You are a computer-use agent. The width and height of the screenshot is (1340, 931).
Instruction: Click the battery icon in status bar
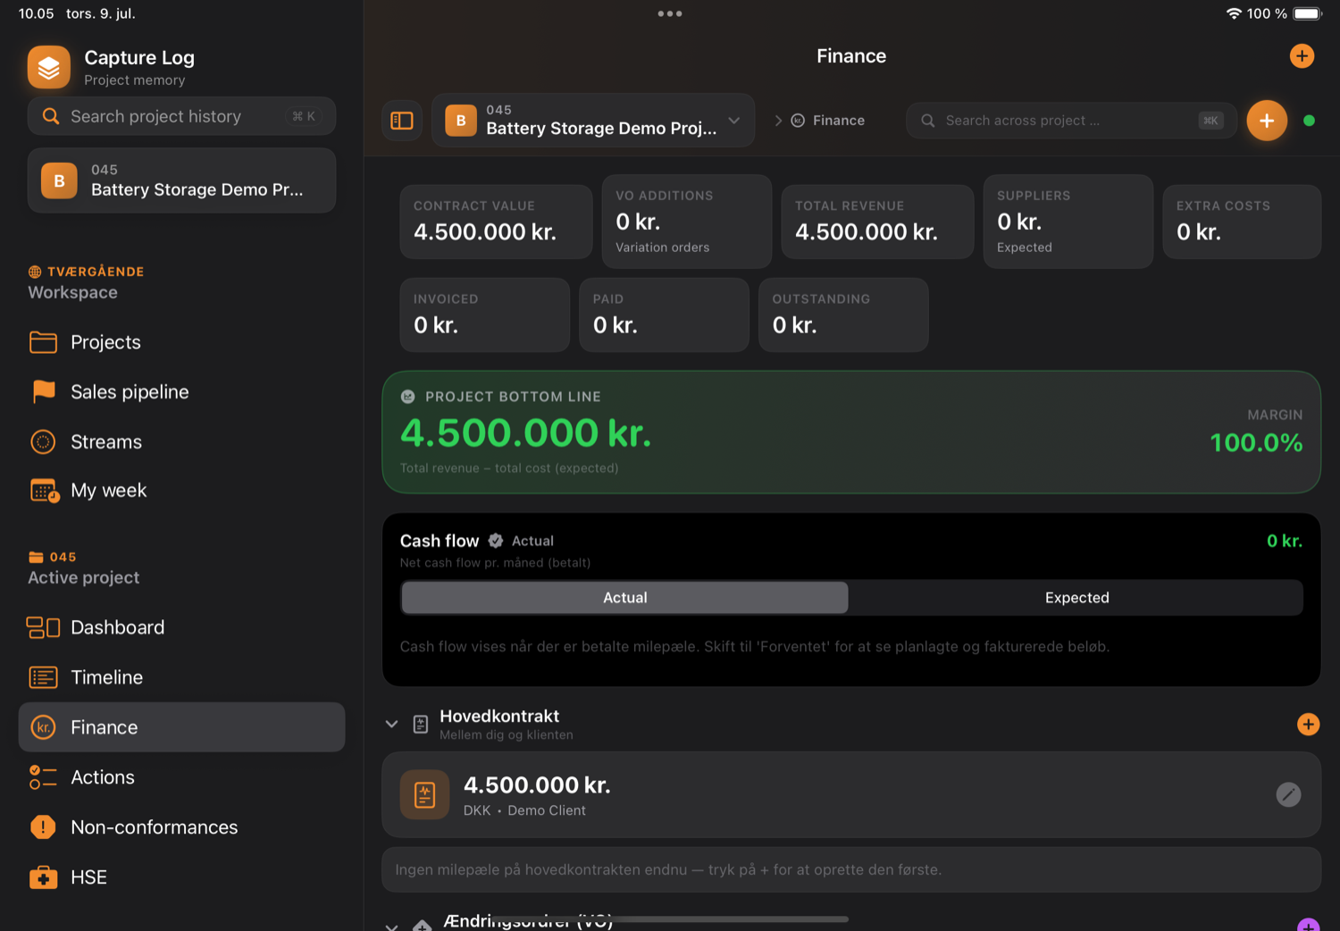tap(1307, 13)
